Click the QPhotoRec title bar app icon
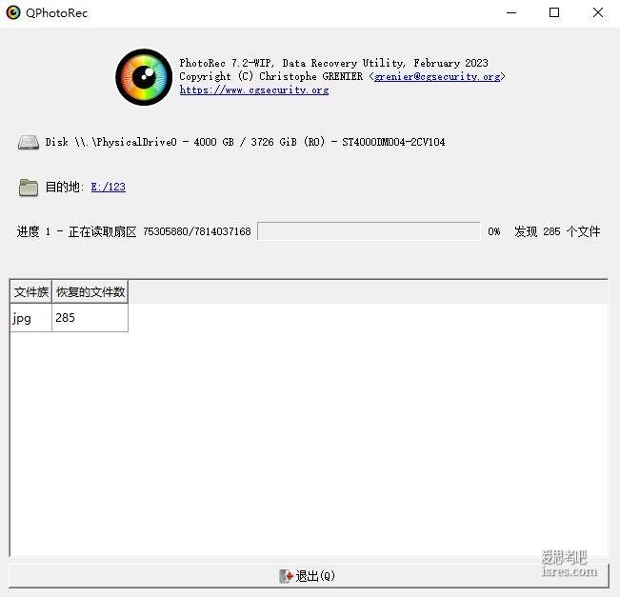 [x=13, y=12]
